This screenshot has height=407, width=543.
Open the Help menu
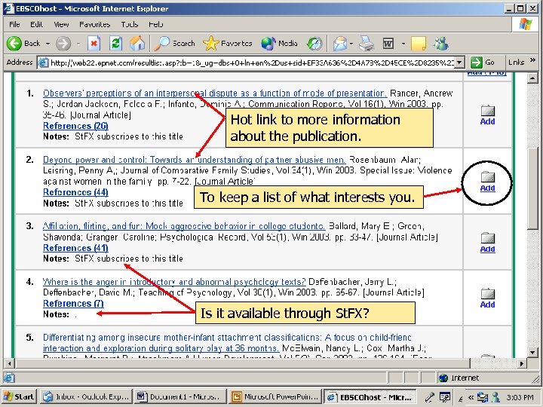click(x=156, y=24)
